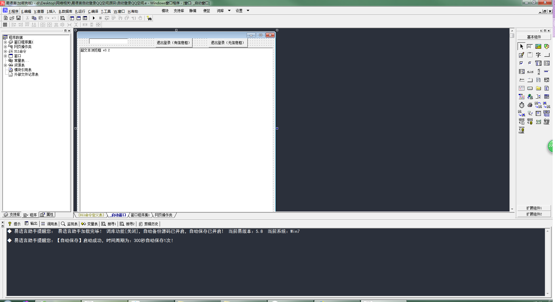Open the 扩展组件1 component group

coord(534,208)
